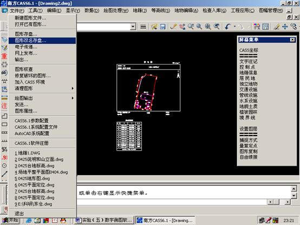Image resolution: width=300 pixels, height=225 pixels.
Task: Click the red 注 annotation icon in left toolbar
Action: pos(4,106)
